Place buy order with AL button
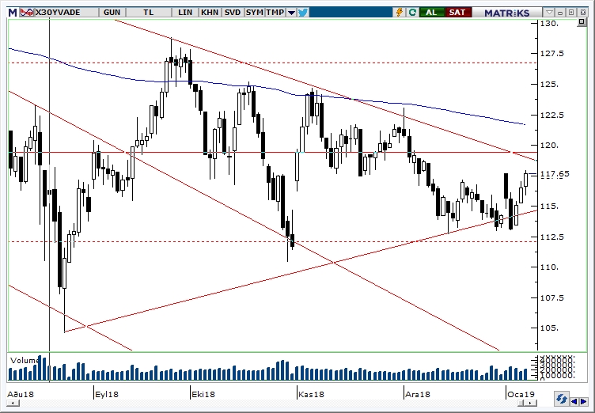This screenshot has width=595, height=413. point(431,13)
